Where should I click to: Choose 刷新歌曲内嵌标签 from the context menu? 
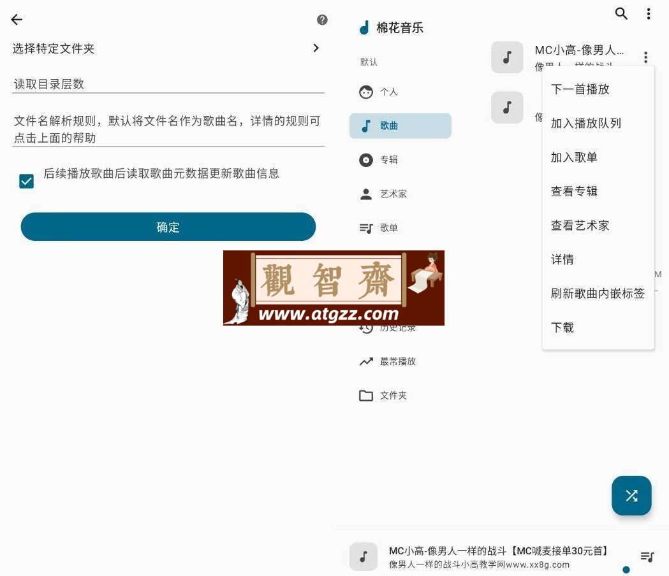click(598, 293)
